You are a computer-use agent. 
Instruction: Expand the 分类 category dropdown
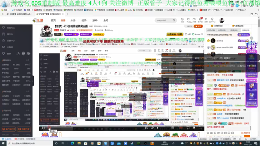tap(73, 20)
